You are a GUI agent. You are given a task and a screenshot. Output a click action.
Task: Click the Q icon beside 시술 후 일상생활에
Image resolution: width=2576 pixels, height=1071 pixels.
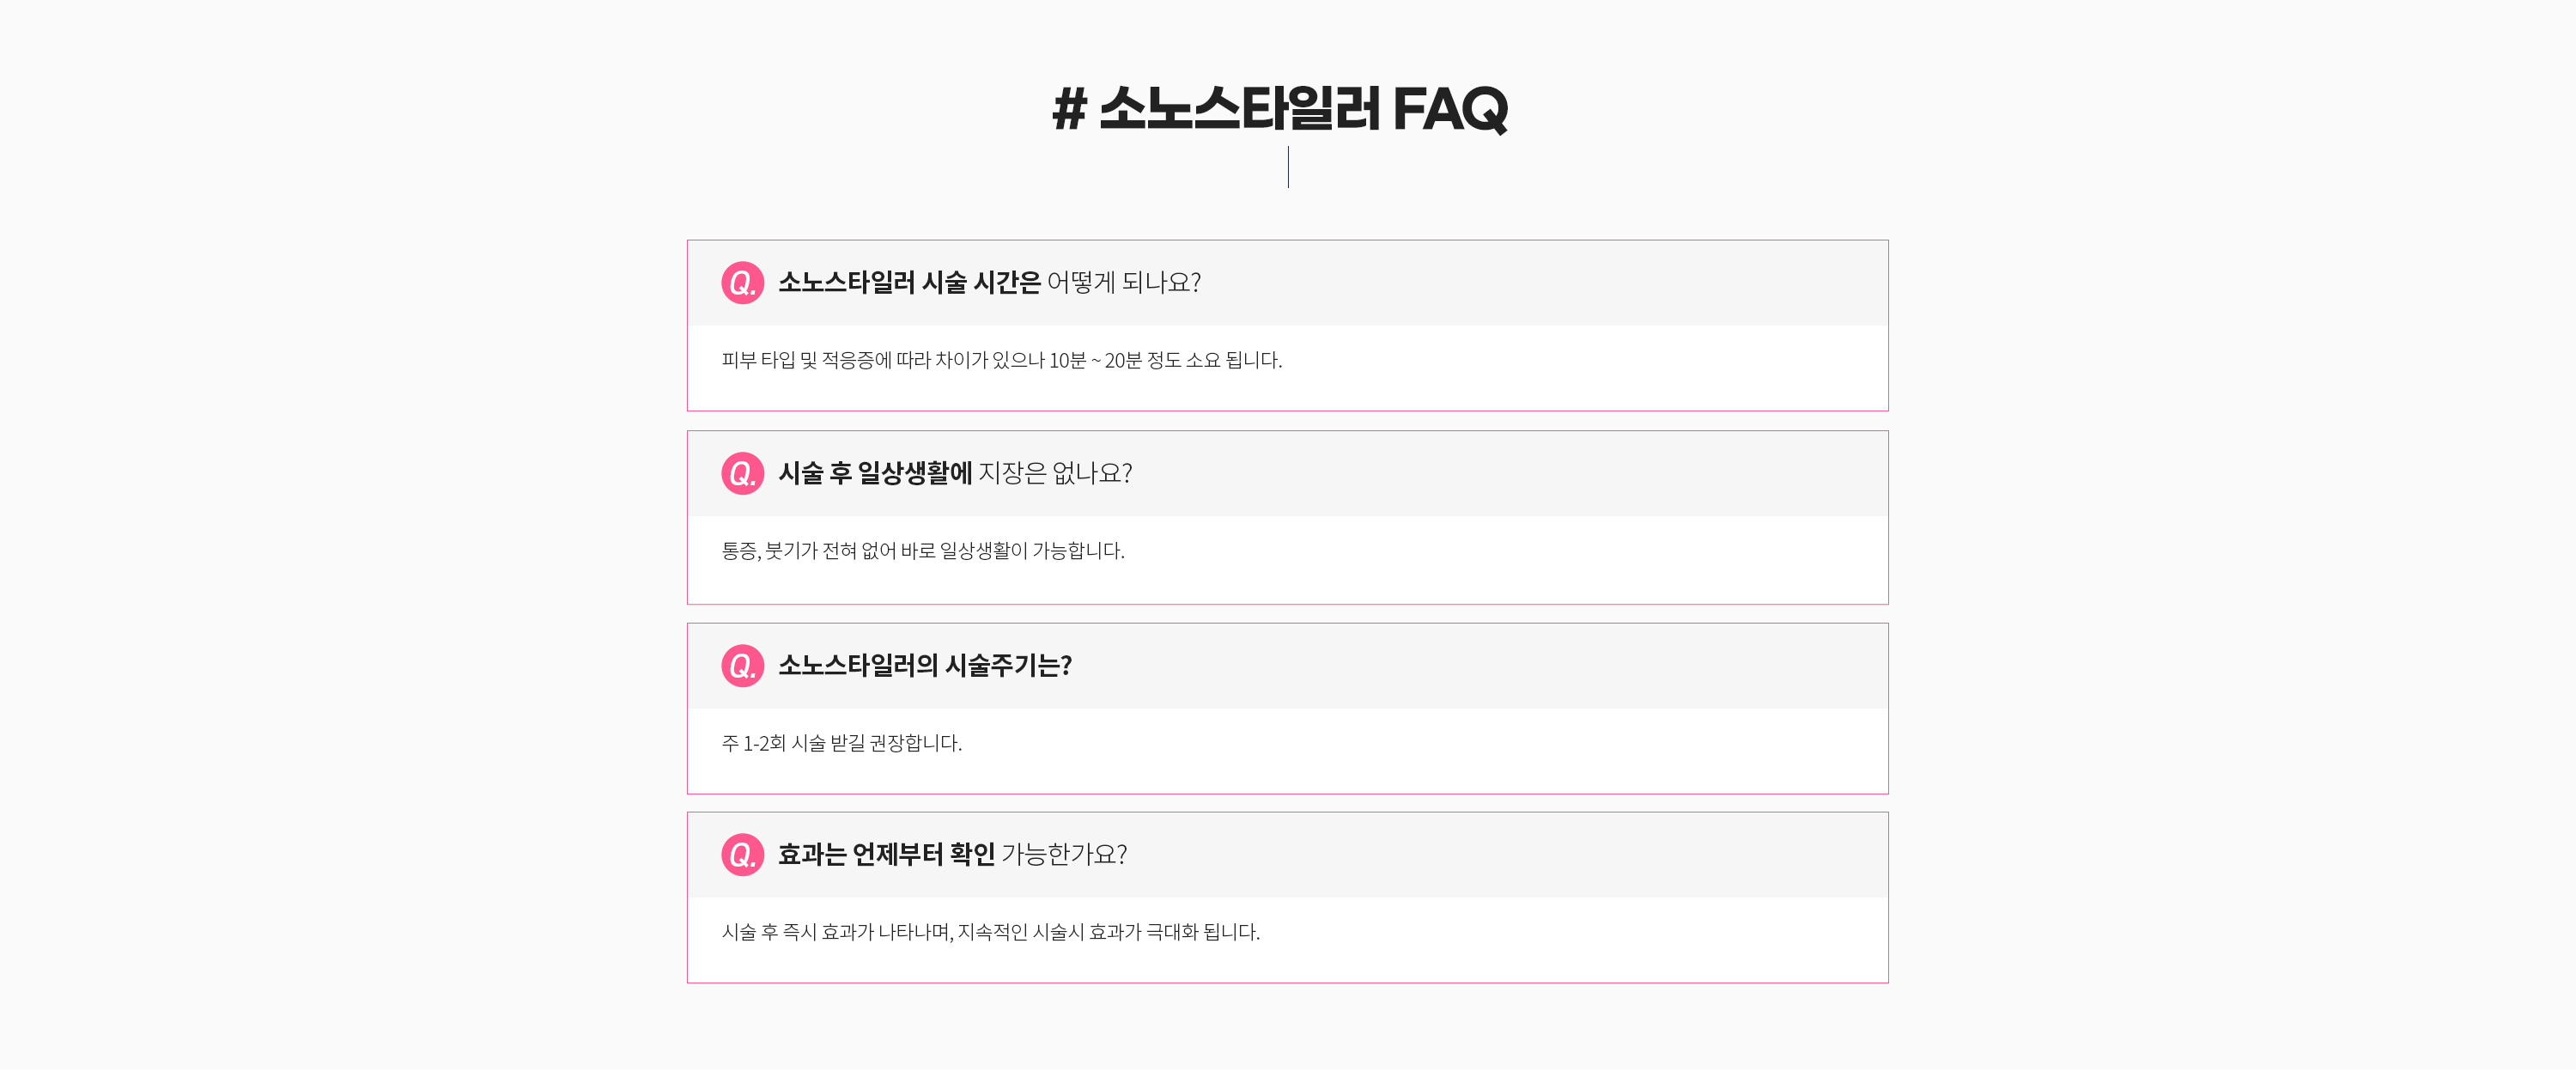tap(742, 474)
